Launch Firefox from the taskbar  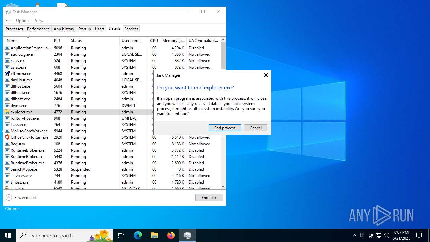click(171, 235)
